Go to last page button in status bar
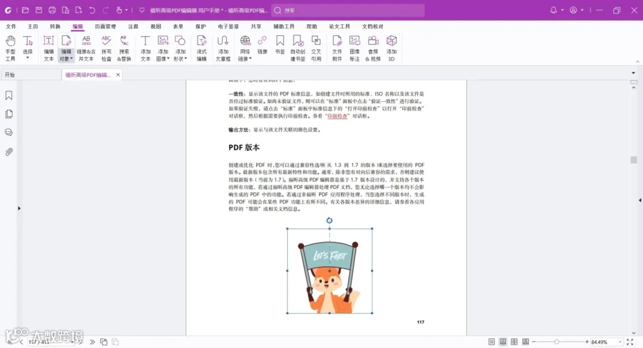 (92, 342)
